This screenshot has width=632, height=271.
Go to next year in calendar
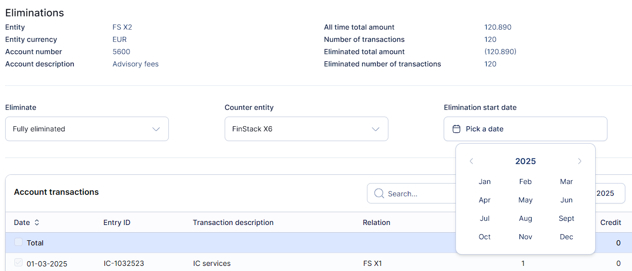pos(580,161)
